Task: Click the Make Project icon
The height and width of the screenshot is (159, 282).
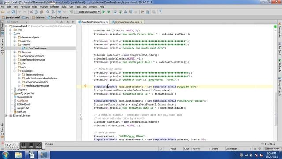Action: (71, 12)
